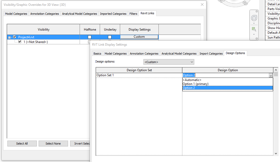Screen dimensions: 280x162
Task: Enable Underlay for Project4.rvt
Action: tap(110, 37)
